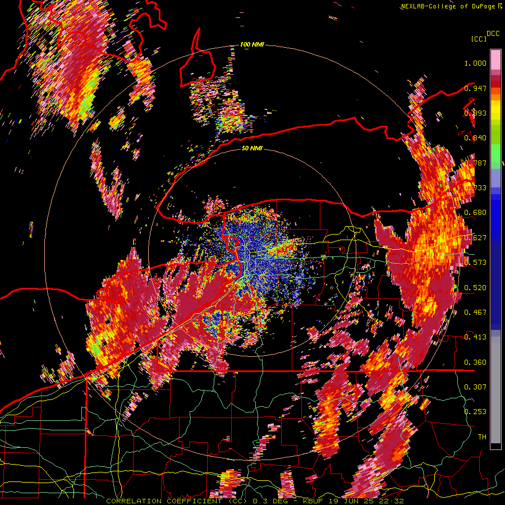This screenshot has height=505, width=505.
Task: Click the Correlation Coefficient KBUF caption at bottom
Action: [x=255, y=501]
